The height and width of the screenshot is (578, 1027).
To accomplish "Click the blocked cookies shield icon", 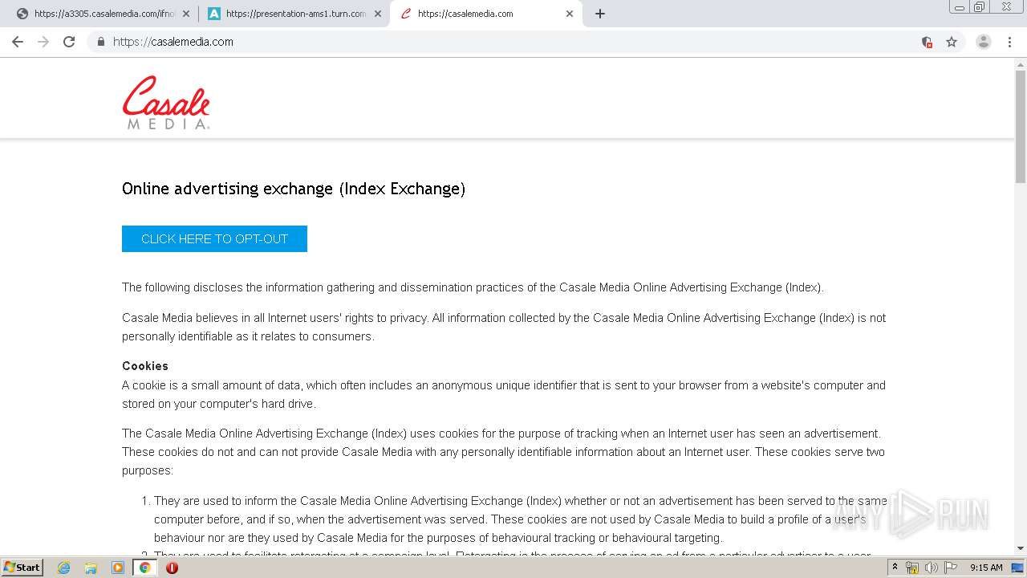I will (x=927, y=42).
